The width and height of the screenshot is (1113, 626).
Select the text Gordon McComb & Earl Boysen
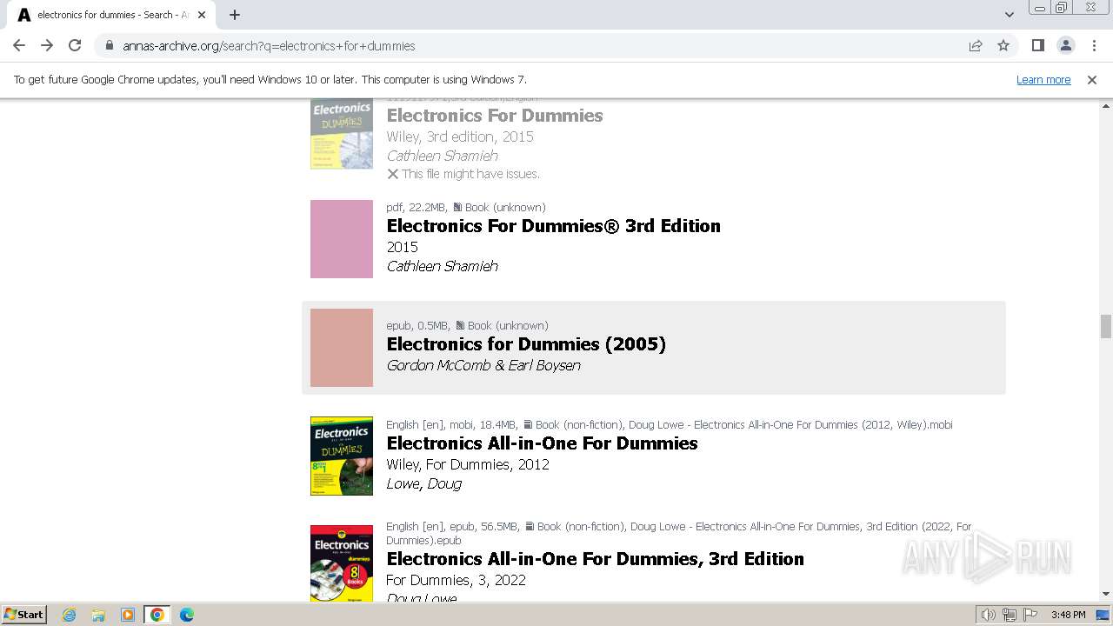click(483, 365)
